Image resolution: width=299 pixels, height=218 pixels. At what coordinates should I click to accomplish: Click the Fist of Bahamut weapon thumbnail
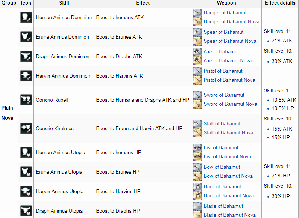(x=198, y=148)
